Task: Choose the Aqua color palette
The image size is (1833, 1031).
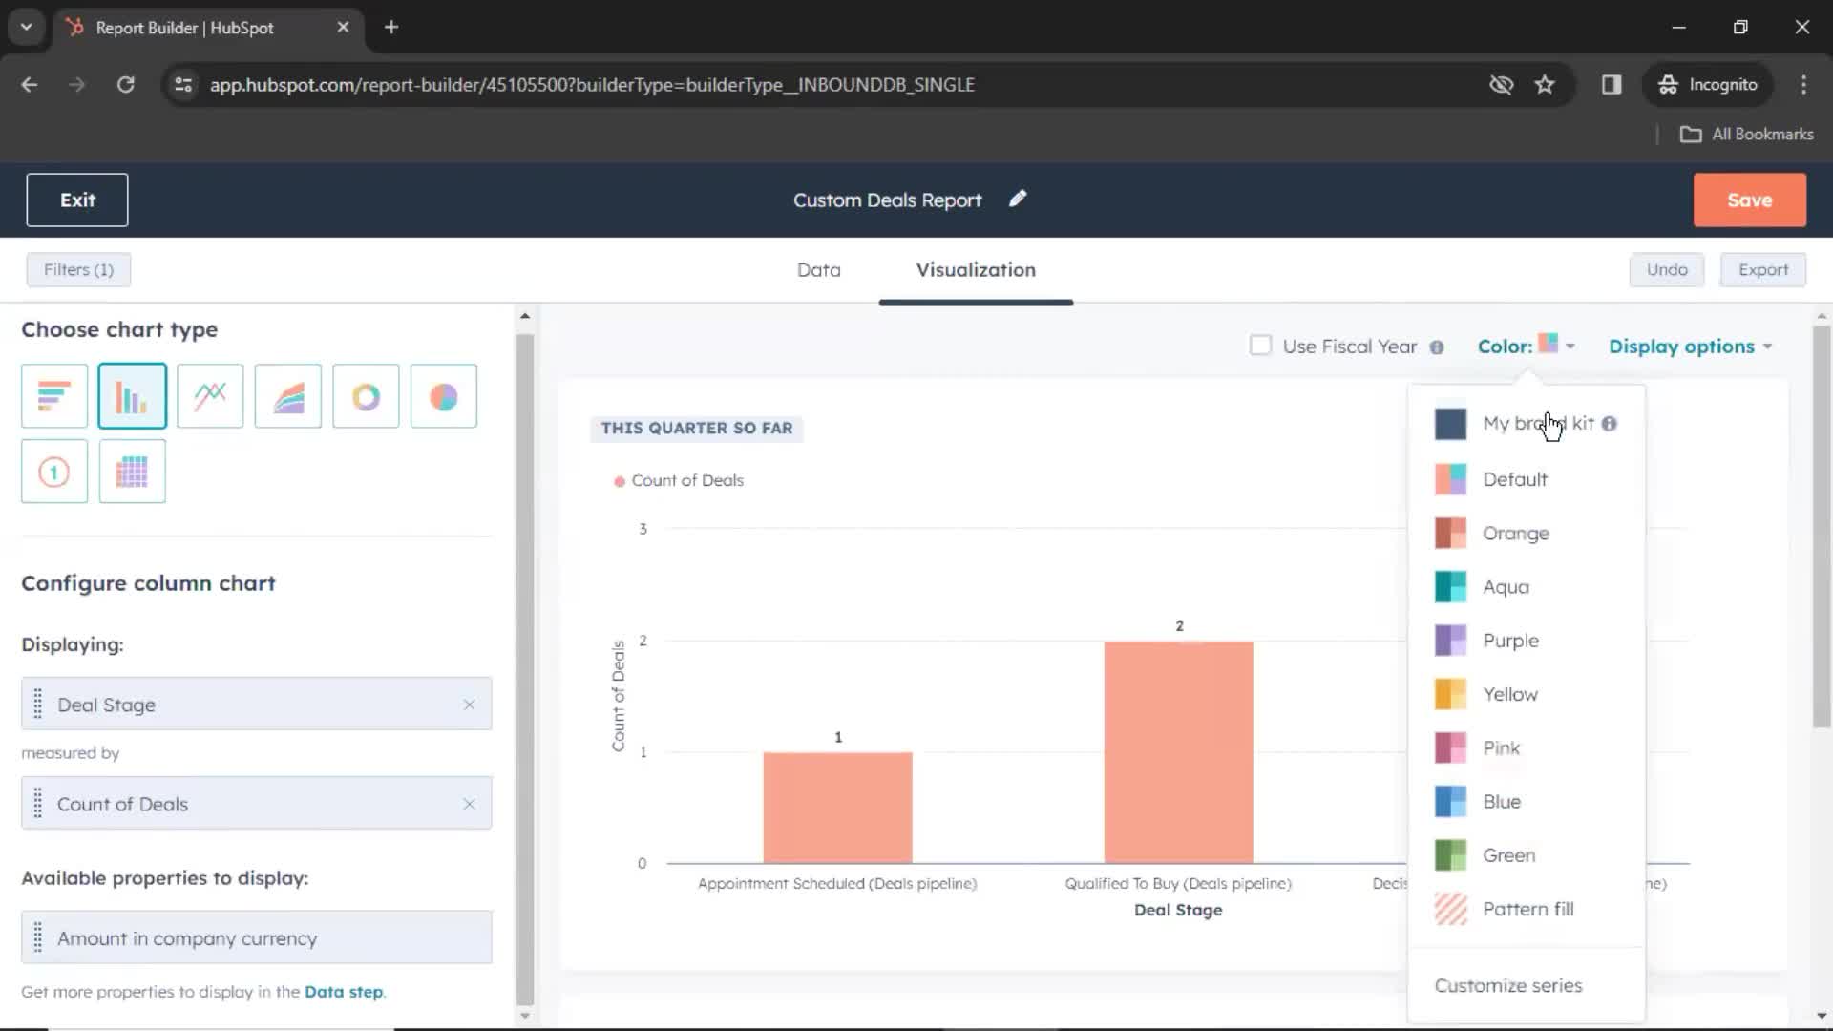Action: (x=1526, y=587)
